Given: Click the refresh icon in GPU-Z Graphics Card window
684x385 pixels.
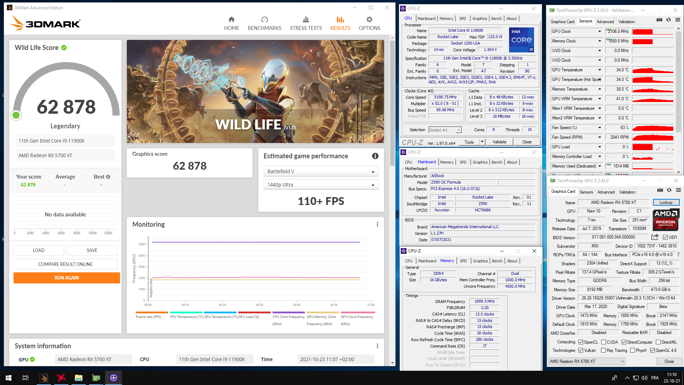Looking at the screenshot, I should pos(669,190).
